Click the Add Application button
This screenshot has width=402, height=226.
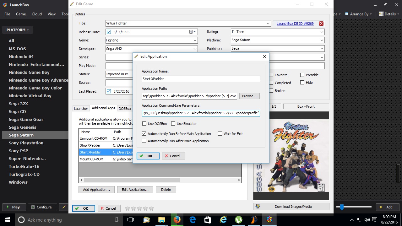[x=96, y=190]
